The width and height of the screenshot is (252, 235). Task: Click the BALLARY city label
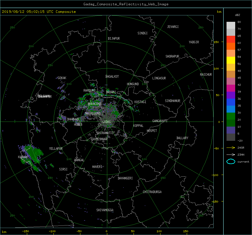point(182,138)
